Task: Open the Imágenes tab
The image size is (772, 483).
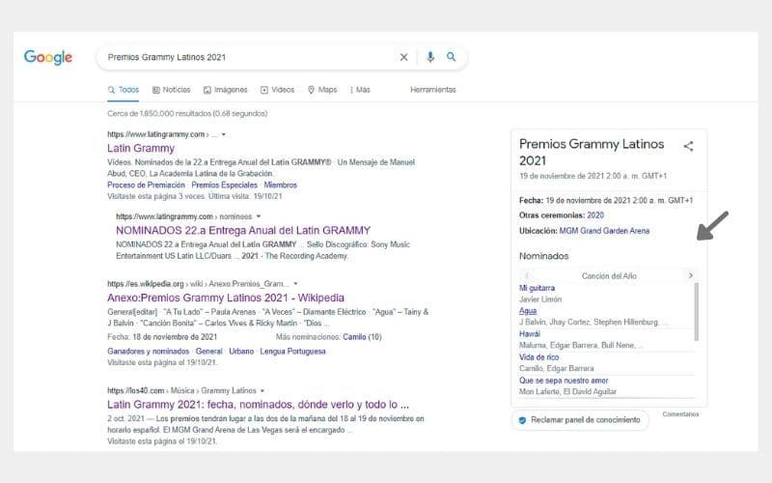Action: point(226,90)
